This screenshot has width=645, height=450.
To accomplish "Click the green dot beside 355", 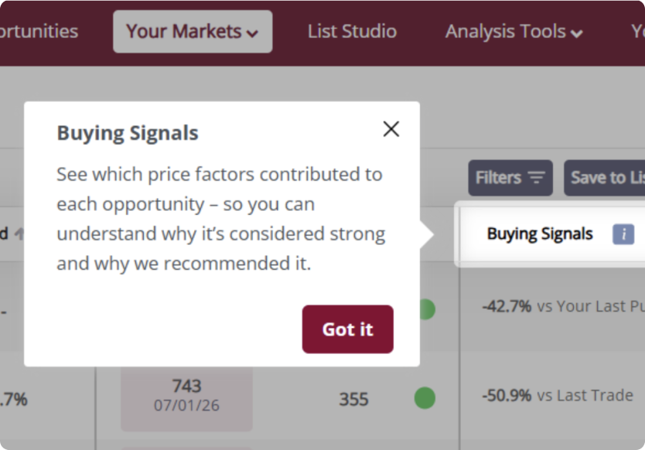I will point(425,398).
